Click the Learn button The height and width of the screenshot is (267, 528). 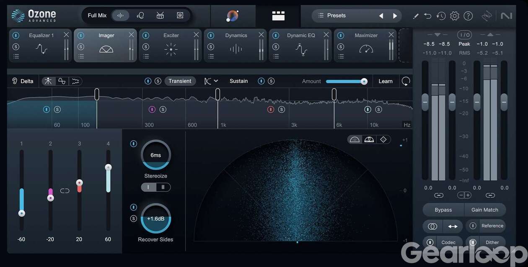(386, 81)
